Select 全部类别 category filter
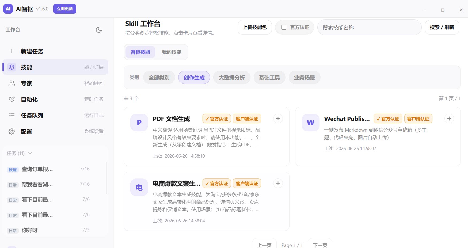This screenshot has width=468, height=248. coord(159,78)
